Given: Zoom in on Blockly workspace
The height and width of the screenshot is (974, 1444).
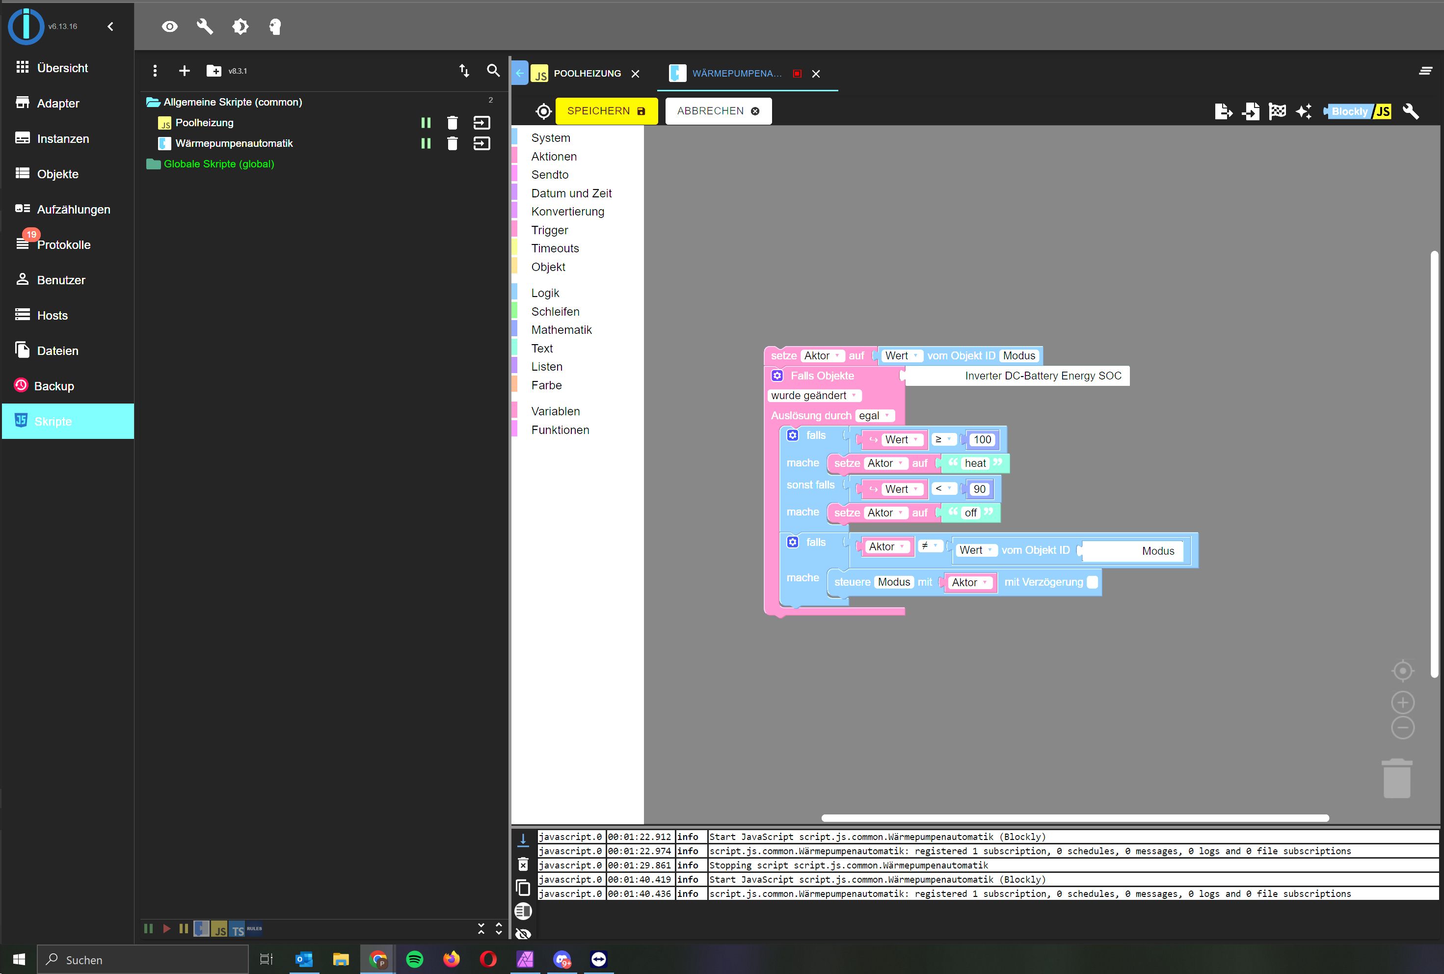Looking at the screenshot, I should 1402,703.
